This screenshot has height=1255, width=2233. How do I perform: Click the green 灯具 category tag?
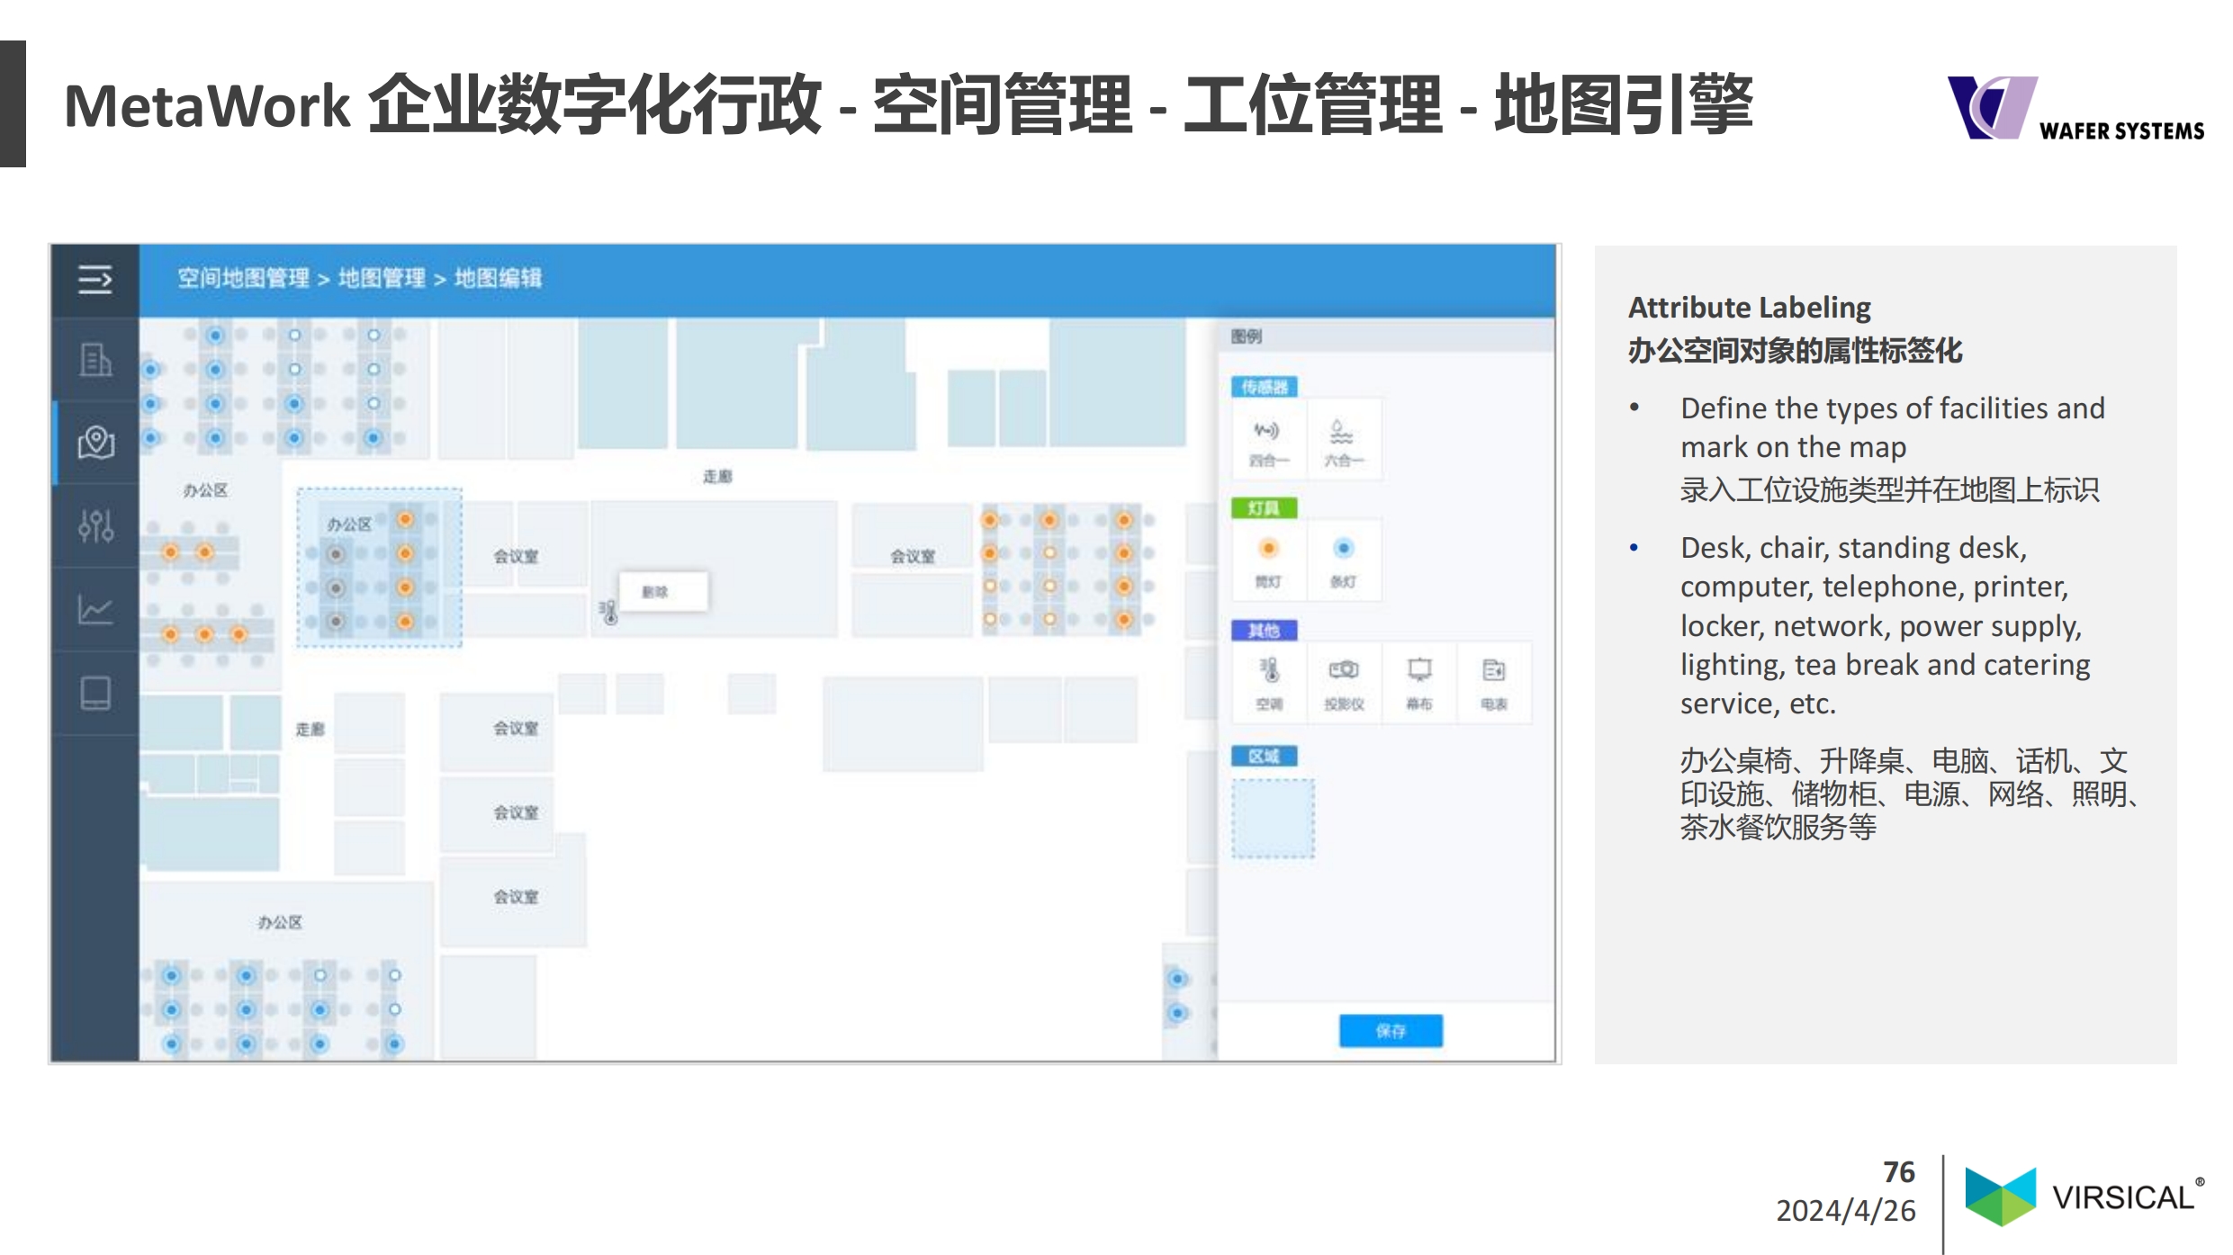coord(1265,508)
